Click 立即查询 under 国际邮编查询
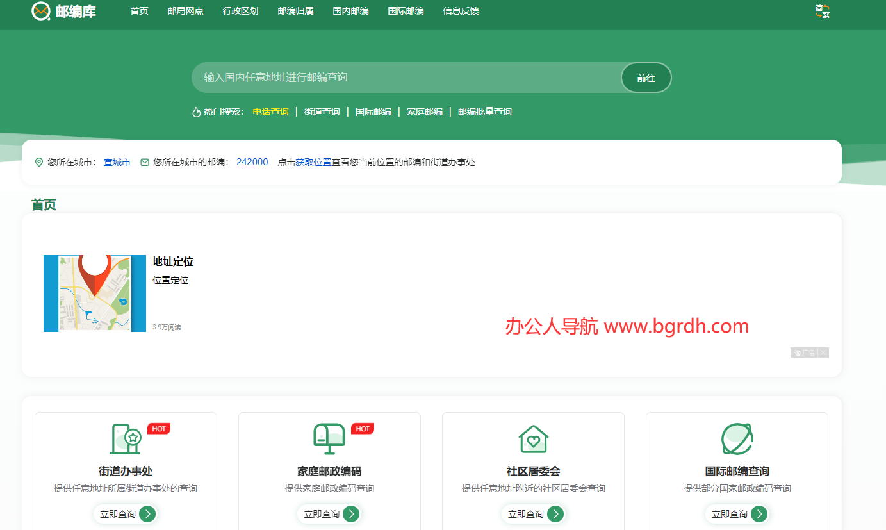 coord(737,513)
